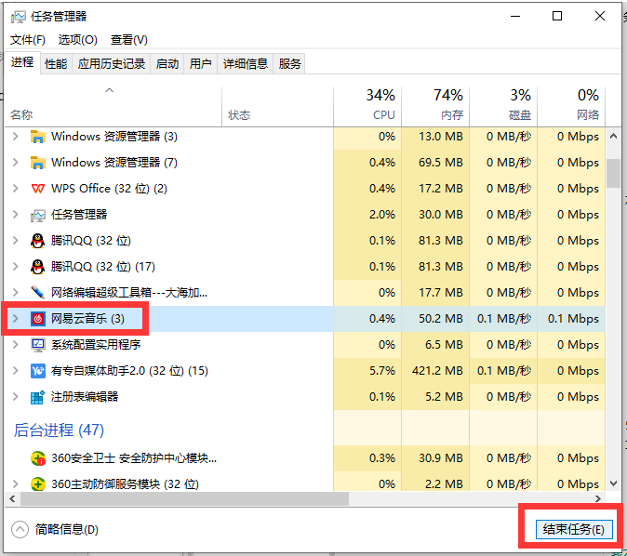
Task: Expand the 系统配置实用程序 row
Action: [x=16, y=345]
